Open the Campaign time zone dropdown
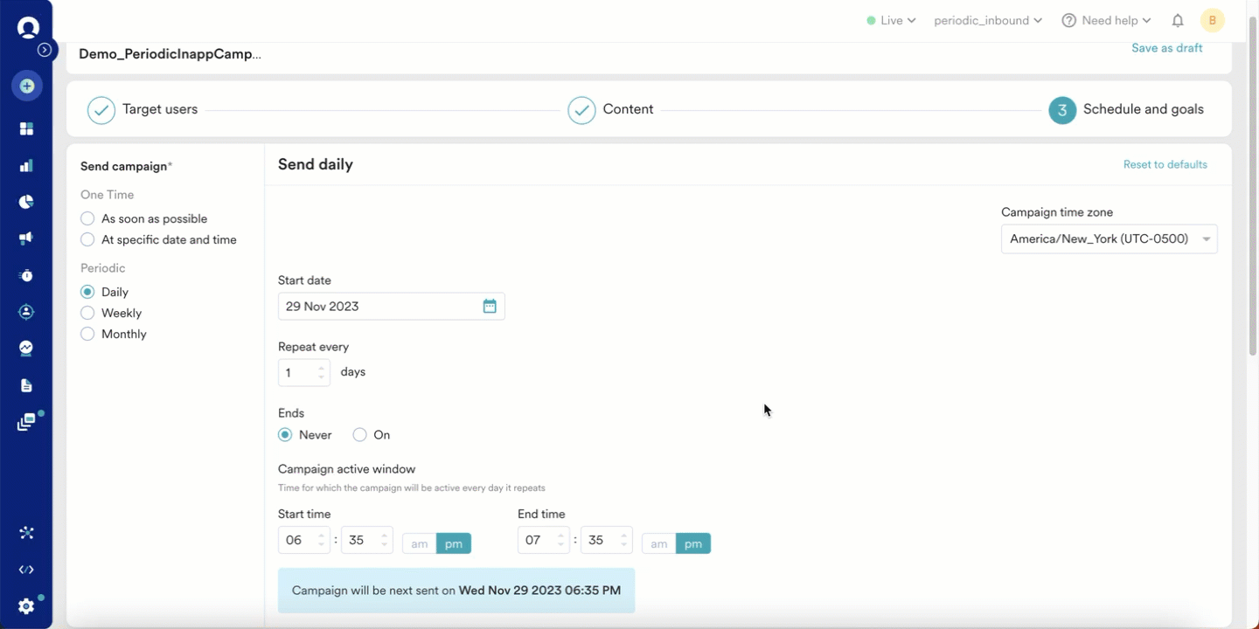Screen dimensions: 1259x629 point(1109,238)
